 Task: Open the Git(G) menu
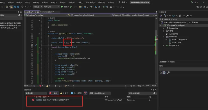pos(28,2)
